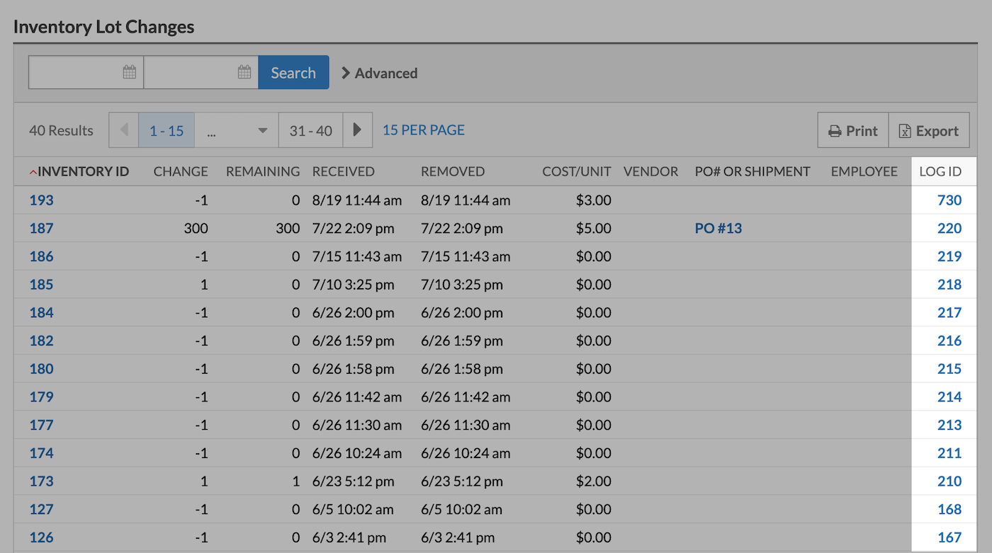Click the start date calendar icon

pos(129,72)
